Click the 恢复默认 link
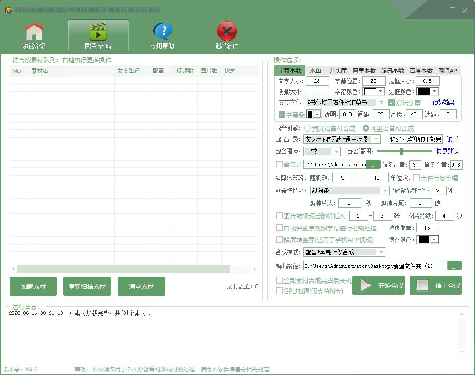This screenshot has width=475, height=375. 447,151
